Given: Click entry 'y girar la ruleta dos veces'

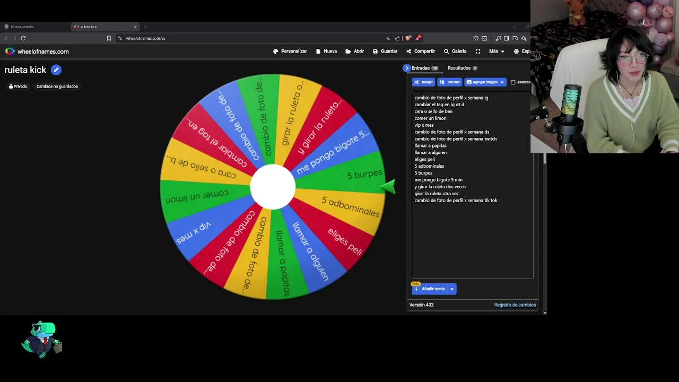Looking at the screenshot, I should point(440,187).
